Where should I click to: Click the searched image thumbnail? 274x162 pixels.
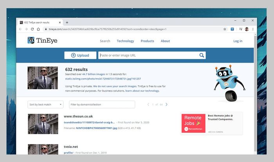pyautogui.click(x=43, y=77)
